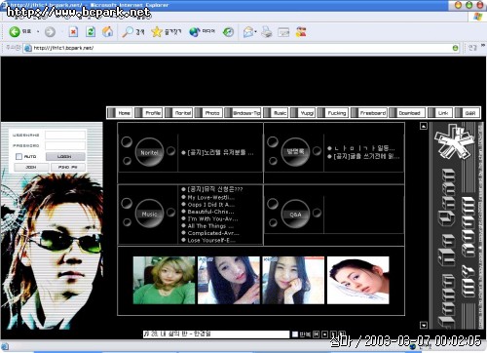Open the Link tab in the site menu
487x353 pixels.
tap(439, 113)
